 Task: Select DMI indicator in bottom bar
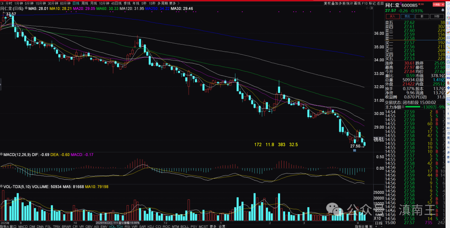pos(32,226)
